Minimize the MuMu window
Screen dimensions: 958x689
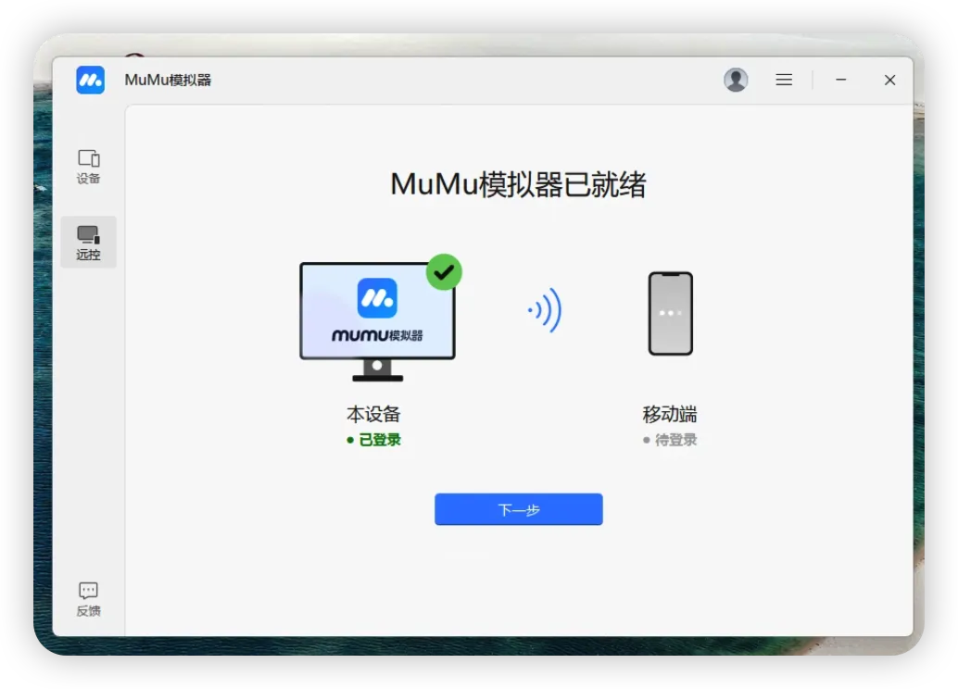840,80
